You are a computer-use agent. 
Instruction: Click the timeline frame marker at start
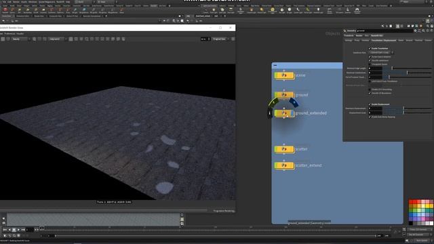coord(42,228)
